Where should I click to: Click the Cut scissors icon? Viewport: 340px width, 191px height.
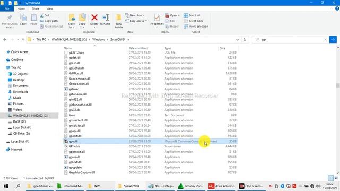click(42, 15)
